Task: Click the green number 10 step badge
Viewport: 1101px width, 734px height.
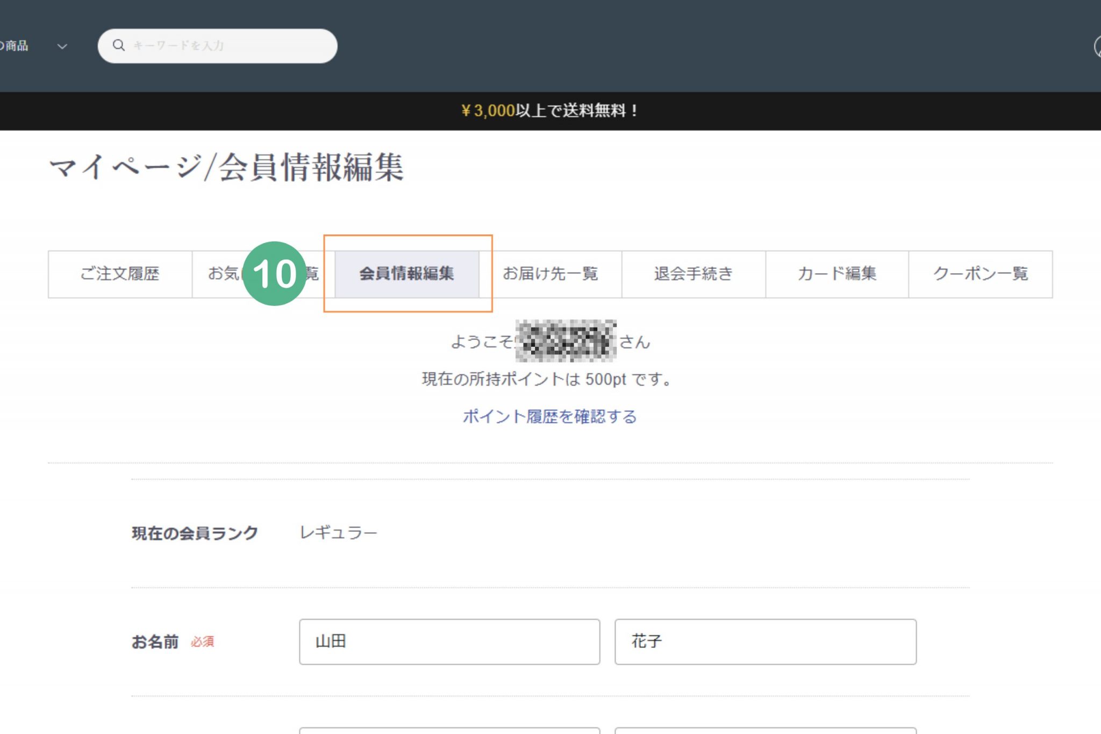Action: [x=275, y=274]
